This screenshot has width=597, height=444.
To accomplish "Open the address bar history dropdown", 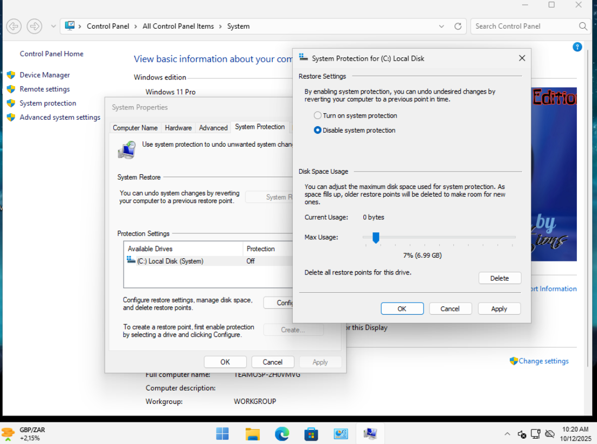I will (441, 26).
